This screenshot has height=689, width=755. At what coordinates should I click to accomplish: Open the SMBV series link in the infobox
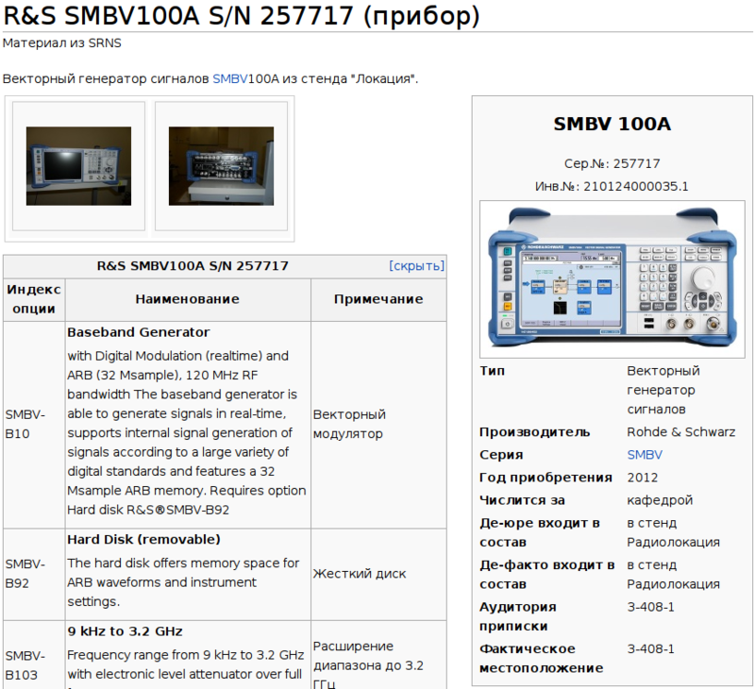click(645, 455)
